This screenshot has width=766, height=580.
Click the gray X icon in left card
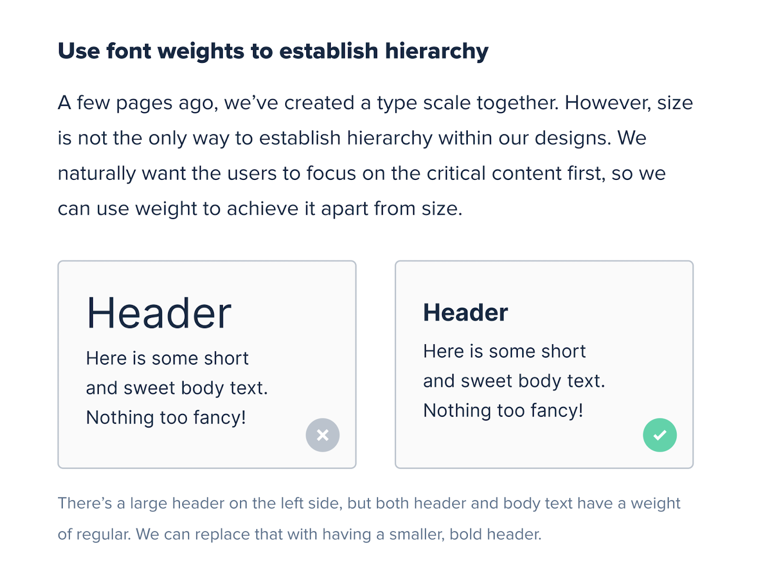point(322,435)
